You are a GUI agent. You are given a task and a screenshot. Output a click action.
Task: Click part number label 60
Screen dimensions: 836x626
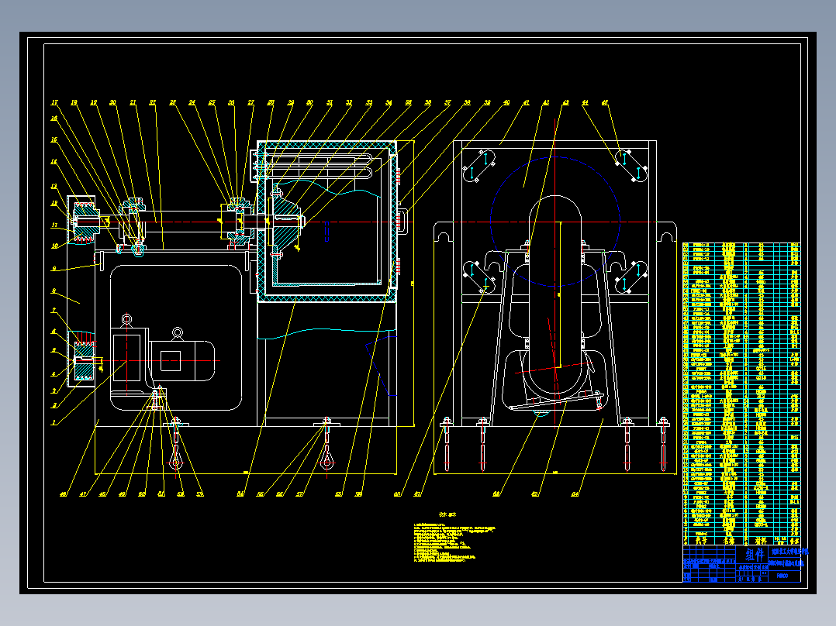point(397,494)
